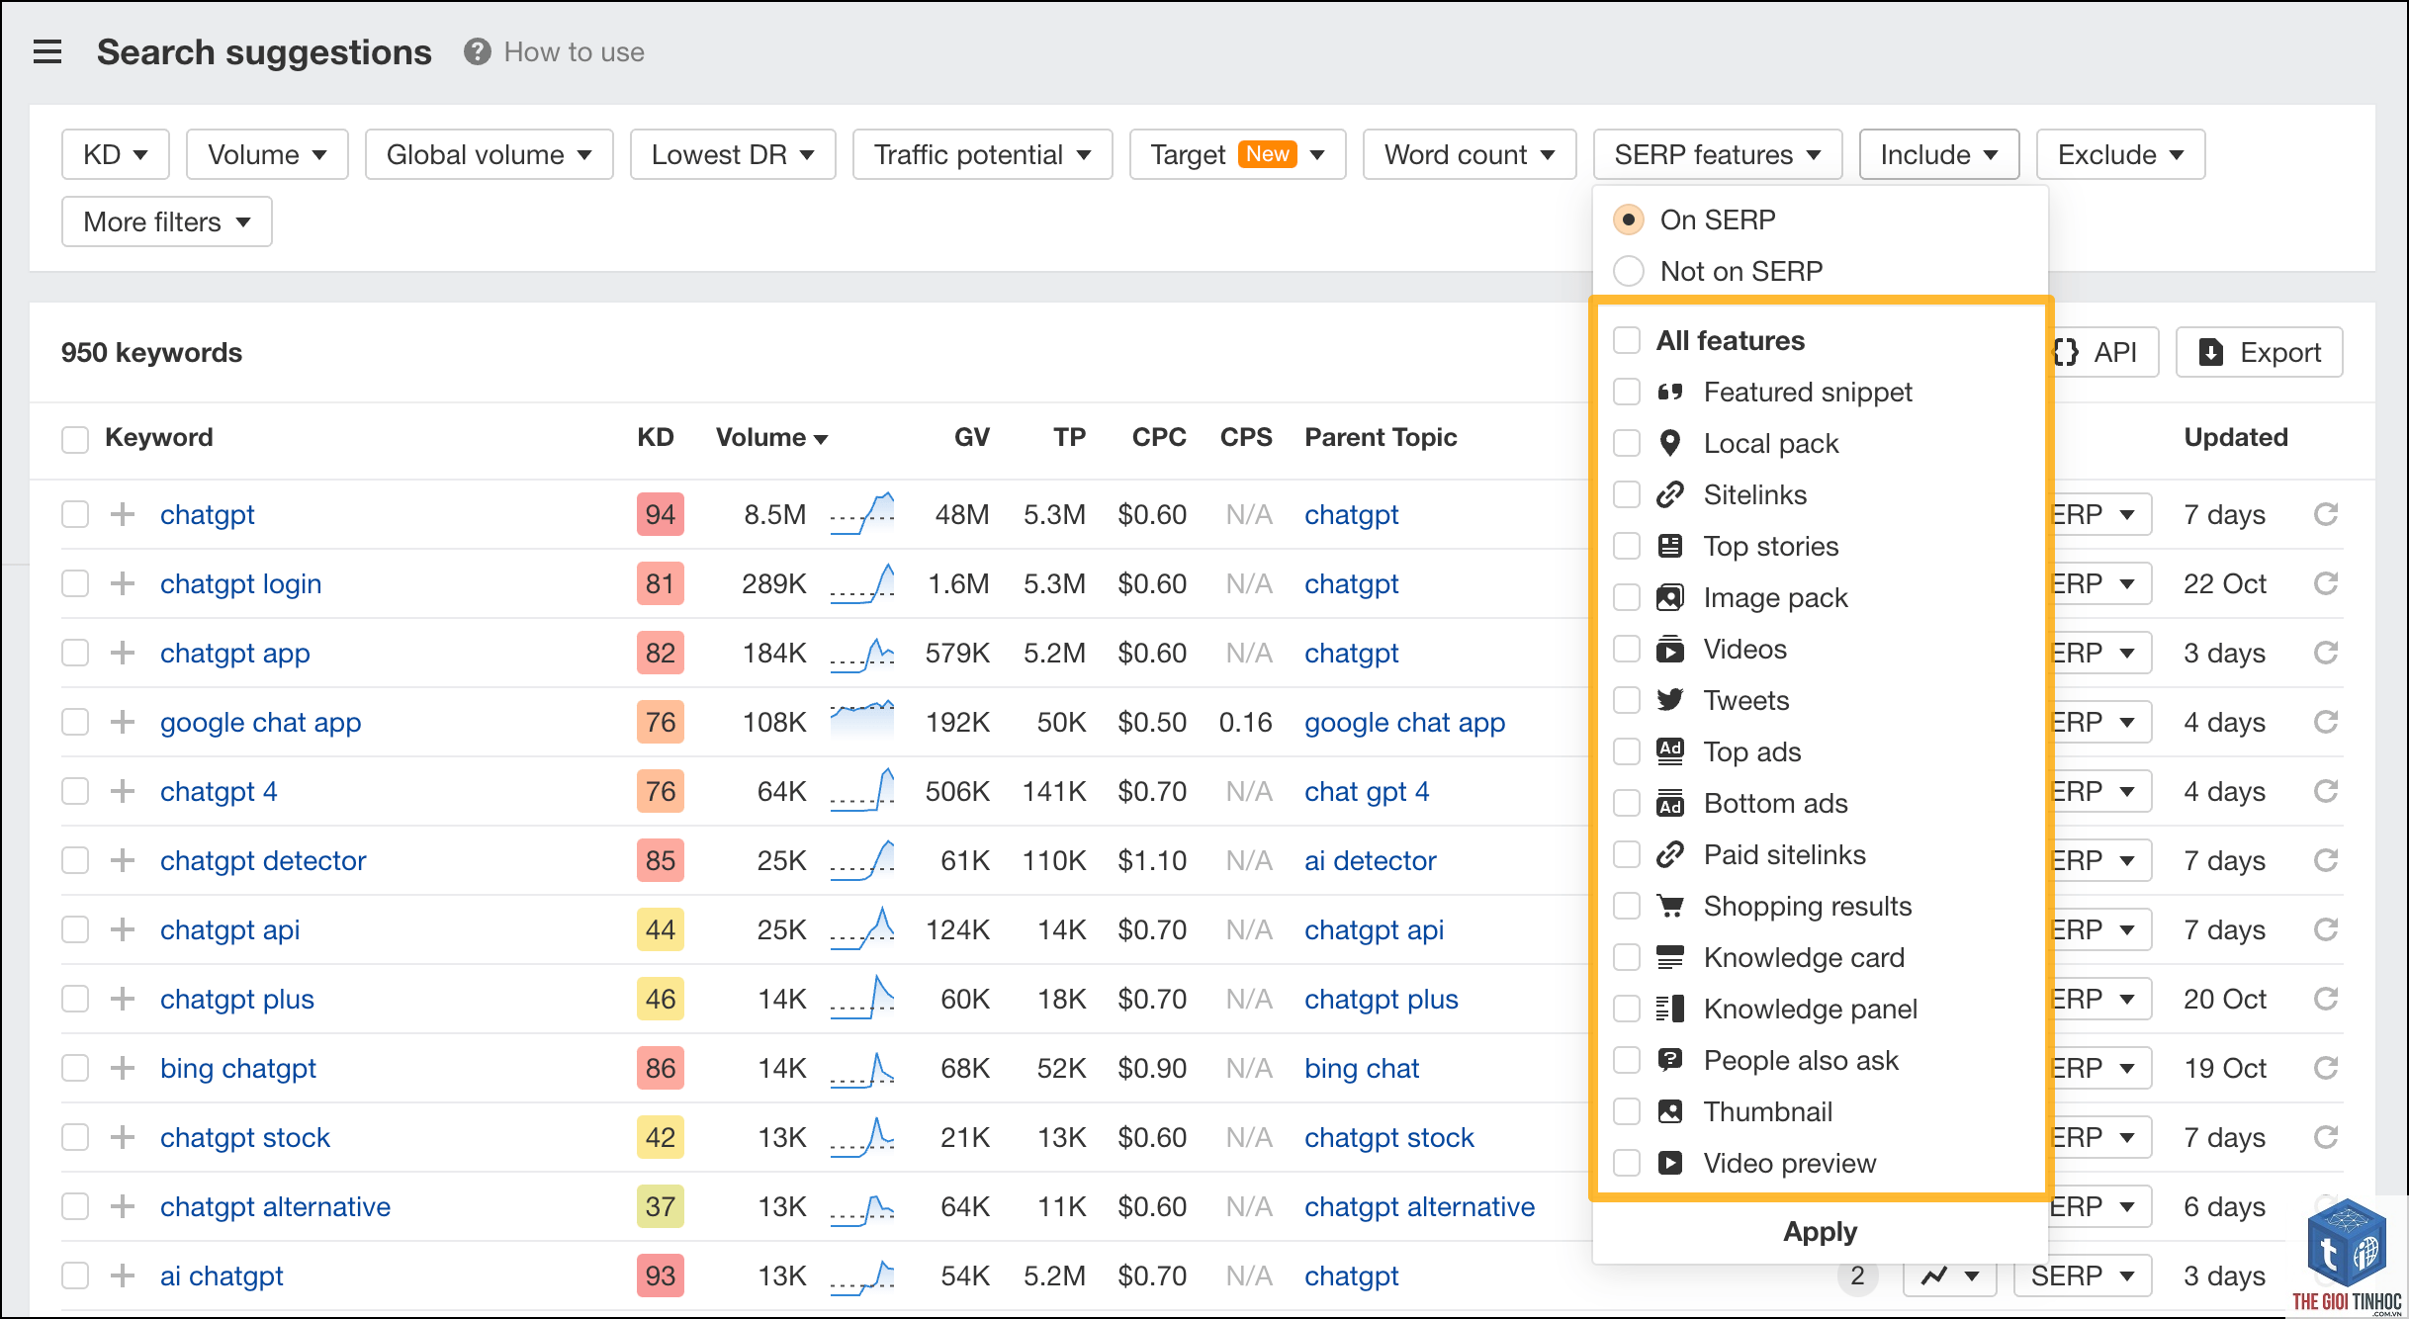Click the Video preview play icon

[1670, 1163]
